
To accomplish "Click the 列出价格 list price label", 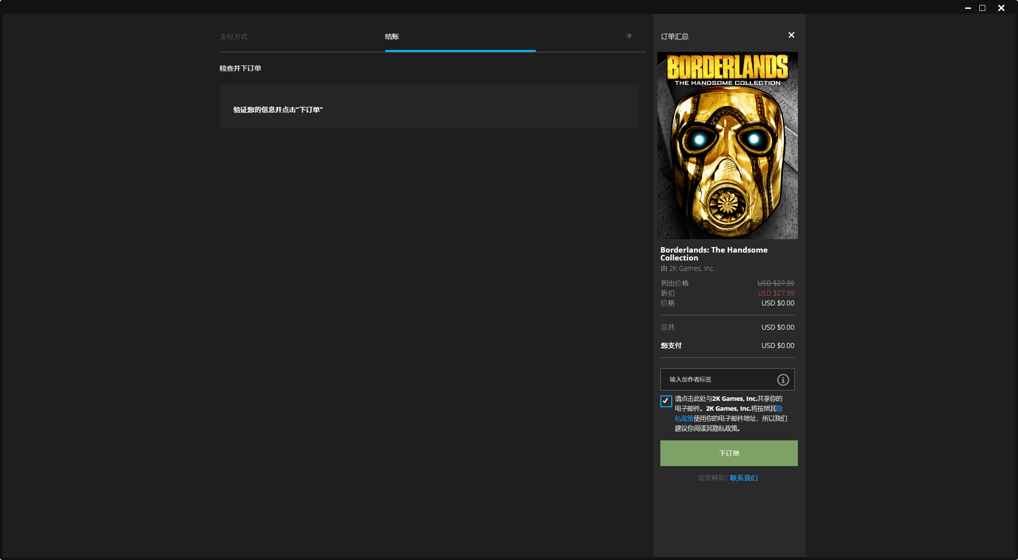I will click(674, 283).
